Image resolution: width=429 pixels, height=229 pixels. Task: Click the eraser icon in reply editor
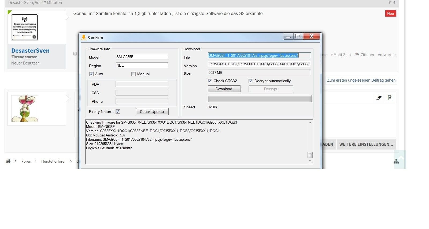point(379,98)
